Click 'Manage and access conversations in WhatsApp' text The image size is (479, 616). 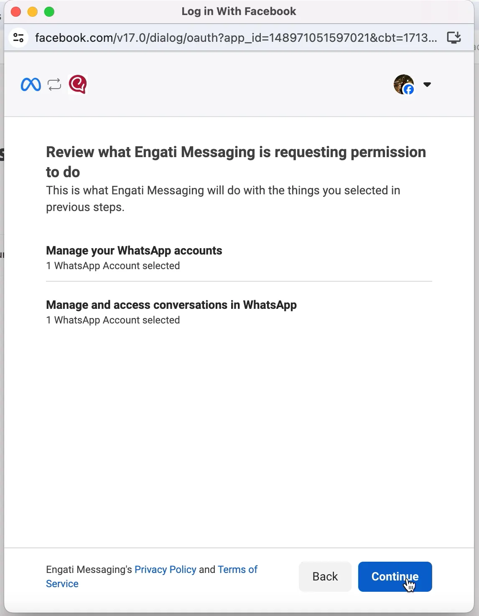[x=171, y=305]
